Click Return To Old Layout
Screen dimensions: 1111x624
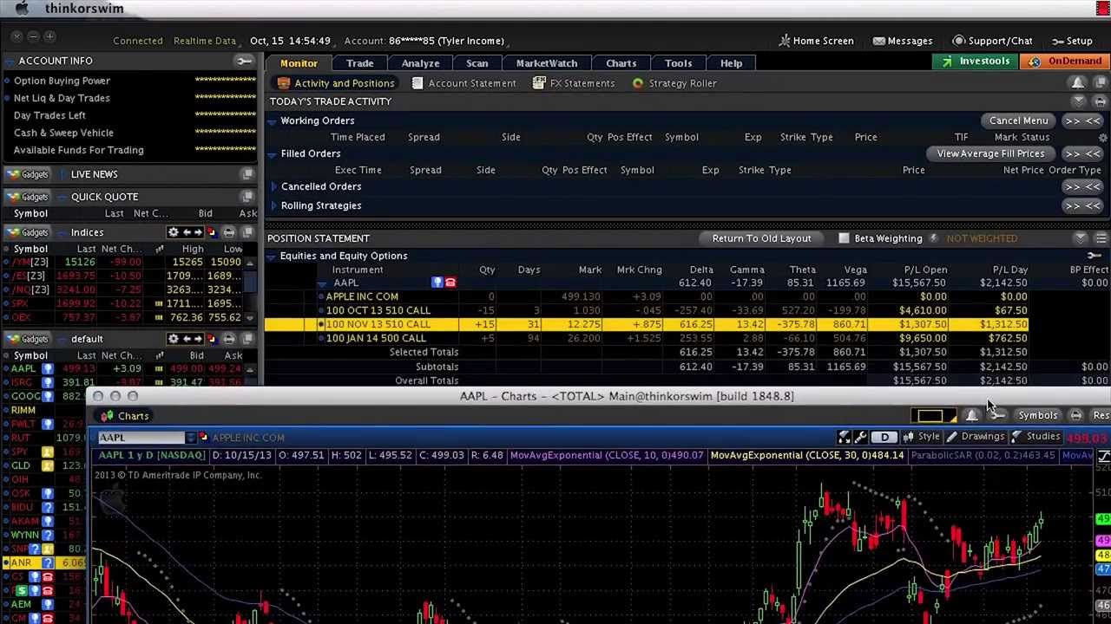(761, 238)
